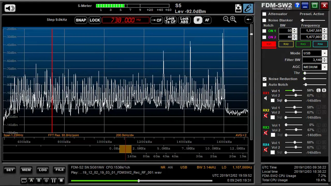Enable the Attenuator checkbox
The width and height of the screenshot is (331, 186).
(264, 14)
